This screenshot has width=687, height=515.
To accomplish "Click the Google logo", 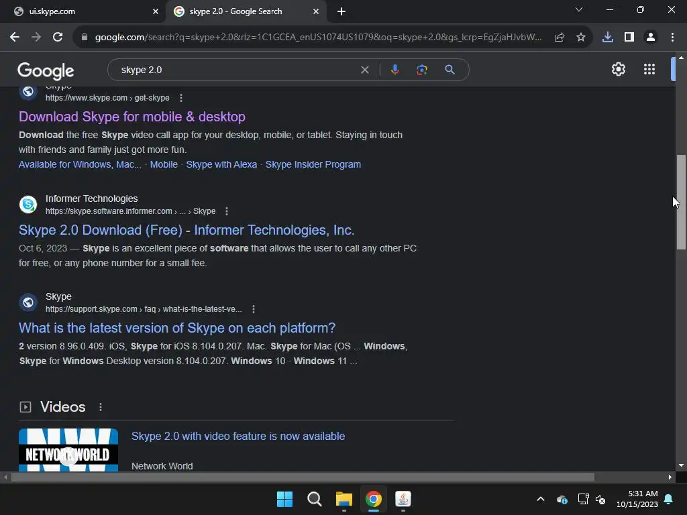I will pos(46,71).
